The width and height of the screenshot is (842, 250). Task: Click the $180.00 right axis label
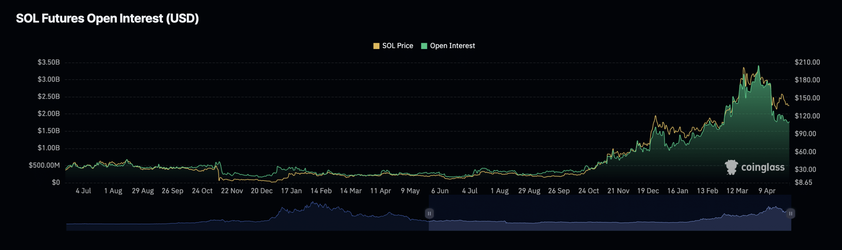pos(807,80)
